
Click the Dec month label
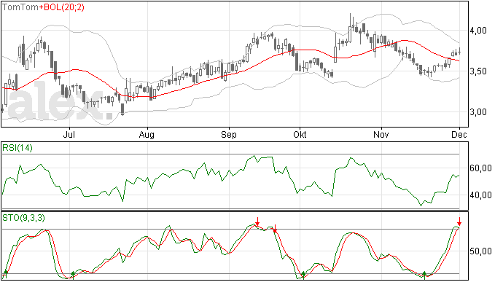pos(459,134)
